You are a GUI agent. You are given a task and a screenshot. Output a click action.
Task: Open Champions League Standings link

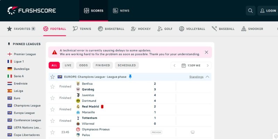coord(196,77)
